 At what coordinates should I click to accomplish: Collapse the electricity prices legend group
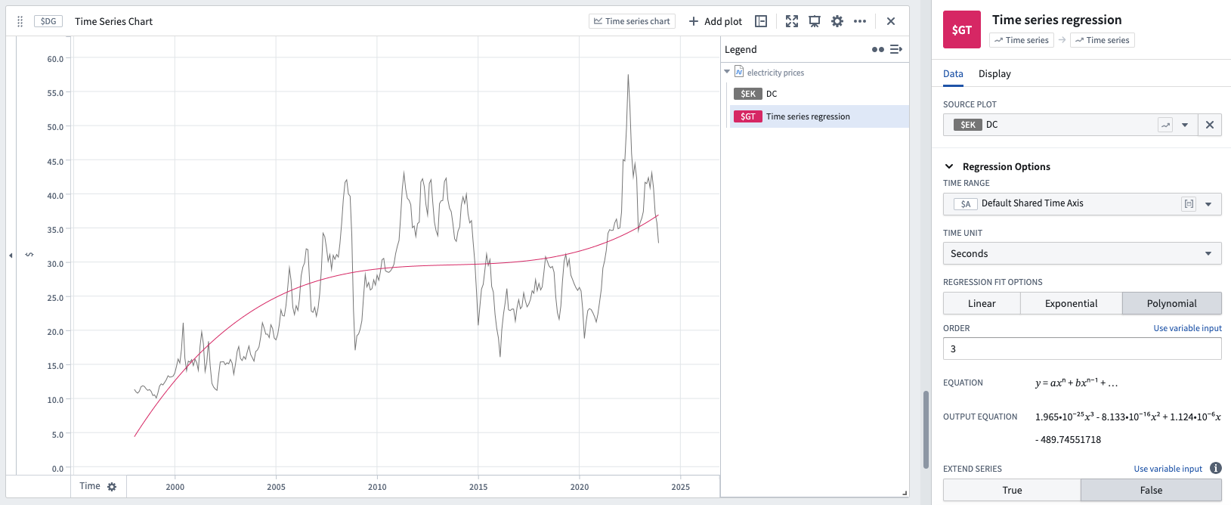click(727, 72)
